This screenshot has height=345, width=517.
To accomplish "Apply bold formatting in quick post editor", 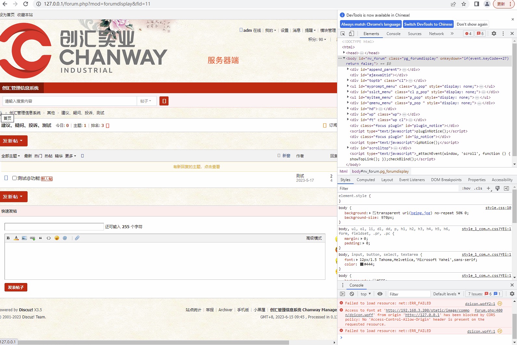I will (x=8, y=238).
